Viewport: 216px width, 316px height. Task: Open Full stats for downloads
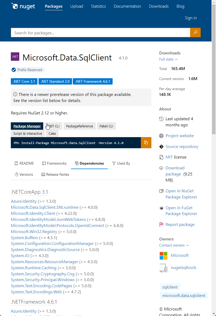click(x=168, y=59)
